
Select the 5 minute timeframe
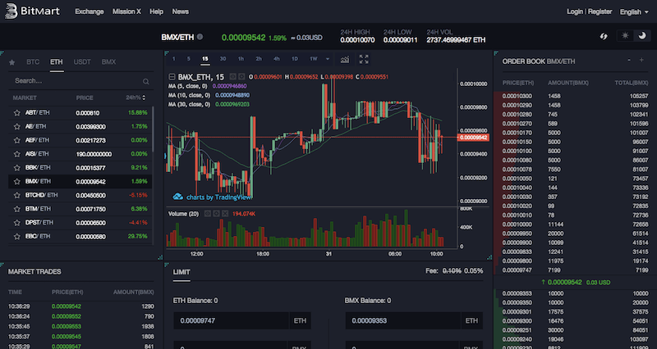pyautogui.click(x=189, y=59)
